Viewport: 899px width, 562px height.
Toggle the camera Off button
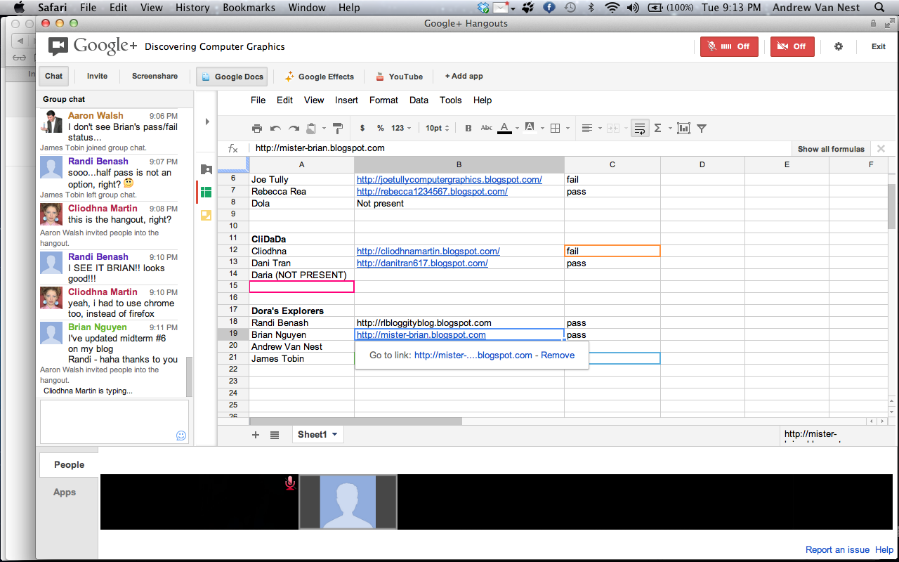(x=792, y=46)
